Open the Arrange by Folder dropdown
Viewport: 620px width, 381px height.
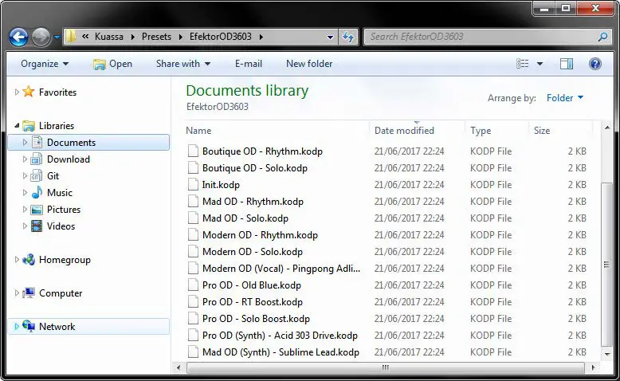[564, 98]
